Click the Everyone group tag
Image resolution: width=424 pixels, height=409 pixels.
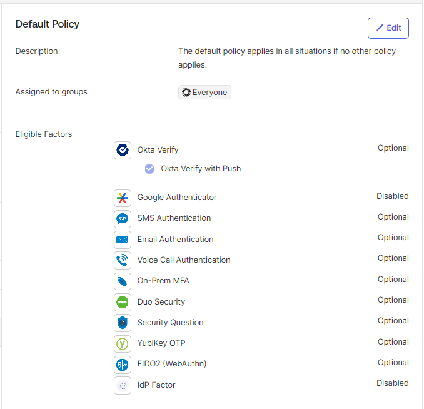point(204,93)
